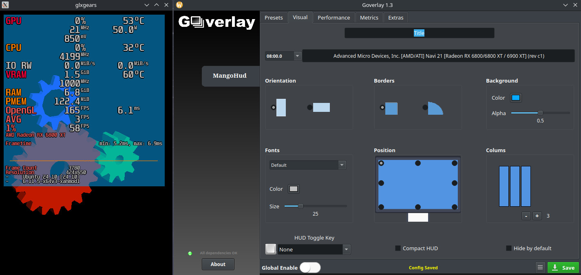Open the Performance tab

coord(334,17)
